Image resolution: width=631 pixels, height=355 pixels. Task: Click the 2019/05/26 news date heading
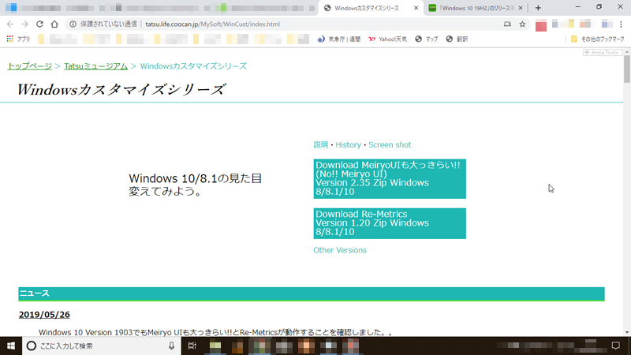(44, 315)
